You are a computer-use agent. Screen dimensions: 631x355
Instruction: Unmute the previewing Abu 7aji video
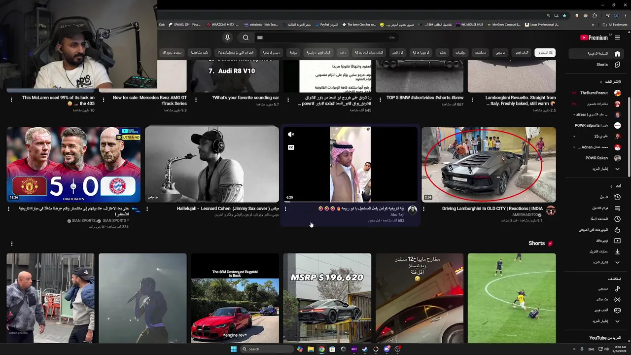pyautogui.click(x=291, y=134)
